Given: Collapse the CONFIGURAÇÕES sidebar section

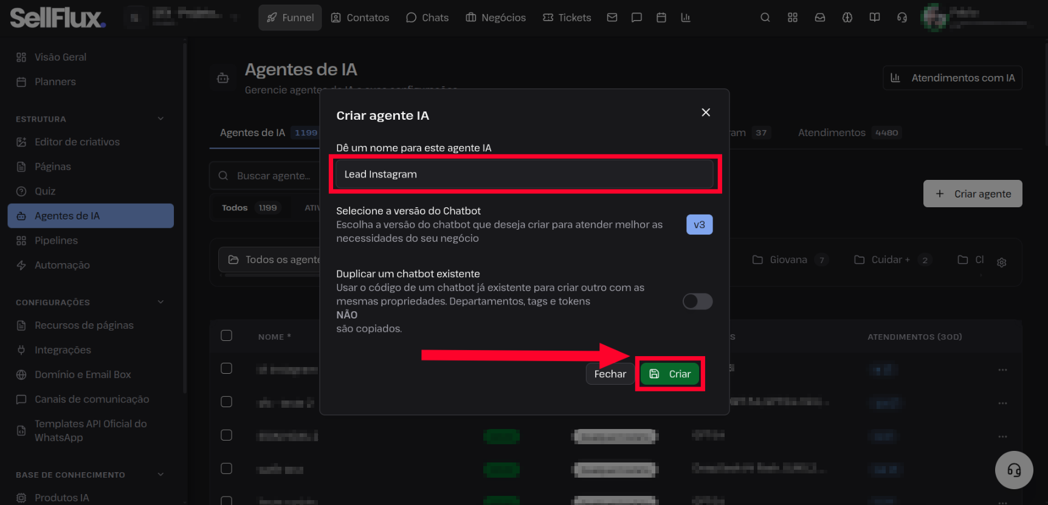Looking at the screenshot, I should pos(160,302).
